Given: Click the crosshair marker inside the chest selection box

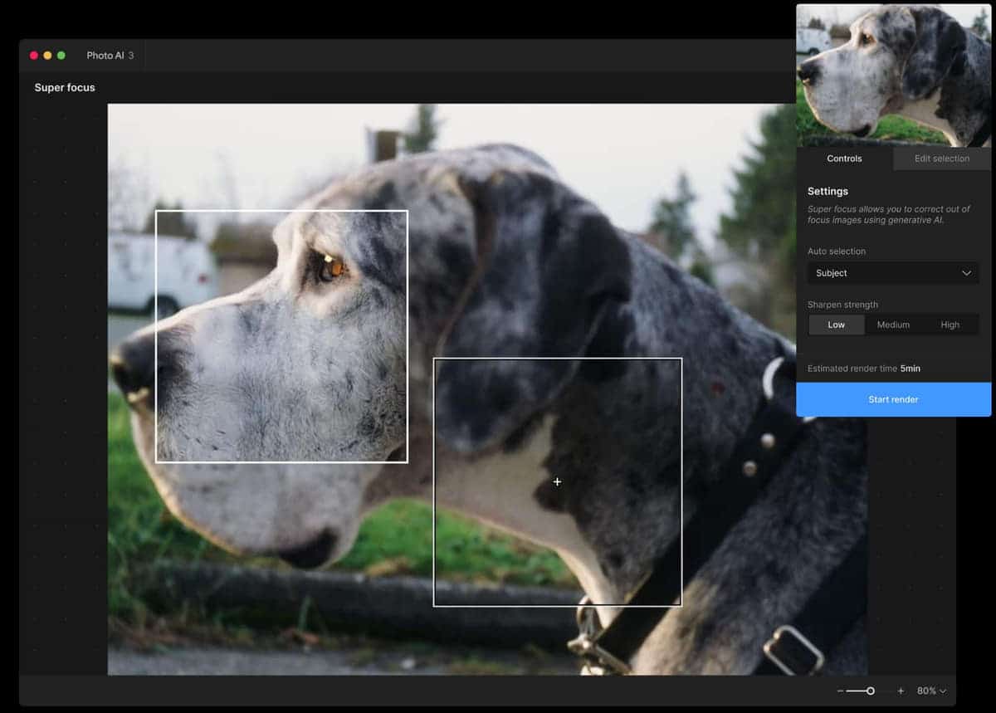Looking at the screenshot, I should tap(557, 481).
